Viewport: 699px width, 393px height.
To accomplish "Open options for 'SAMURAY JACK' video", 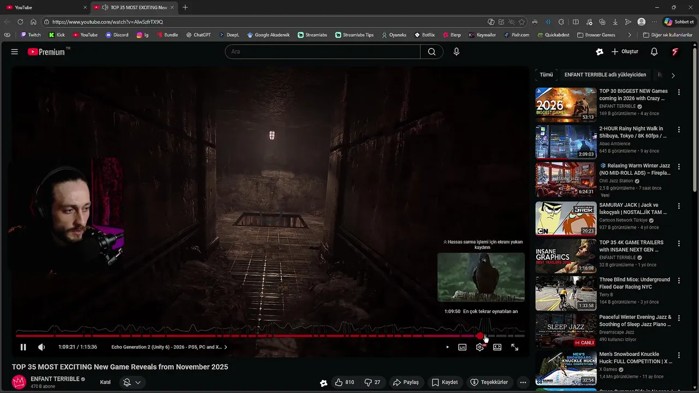I will click(x=679, y=206).
